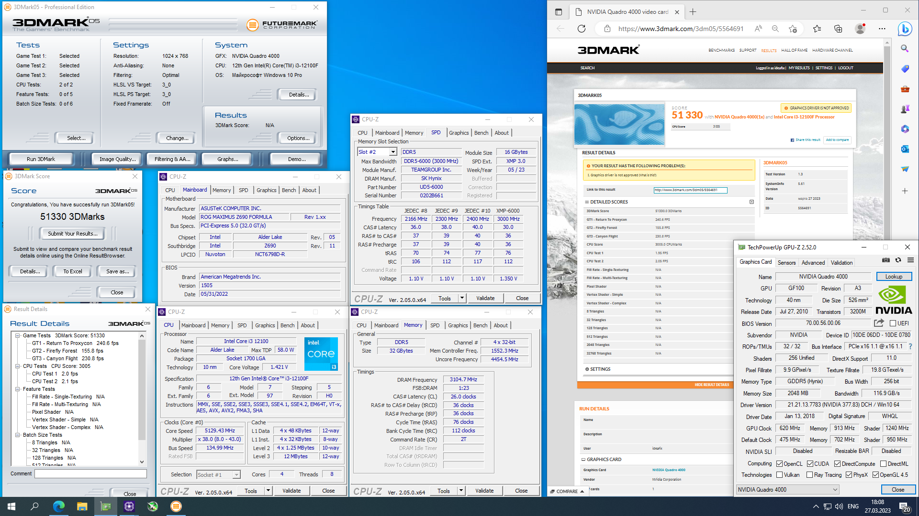Open the Edge sidebar tools briefcase icon
Viewport: 919px width, 516px height.
(x=905, y=89)
